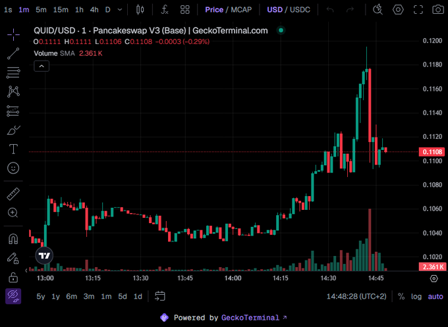Open the emoji icons tool
The image size is (448, 327).
click(13, 168)
